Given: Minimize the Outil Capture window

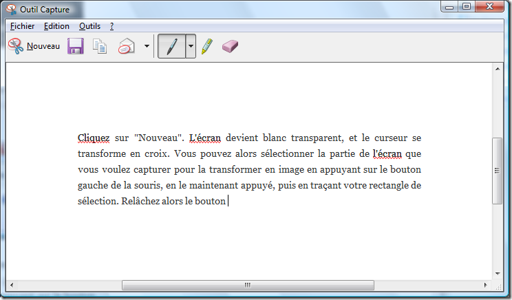Looking at the screenshot, I should (449, 6).
